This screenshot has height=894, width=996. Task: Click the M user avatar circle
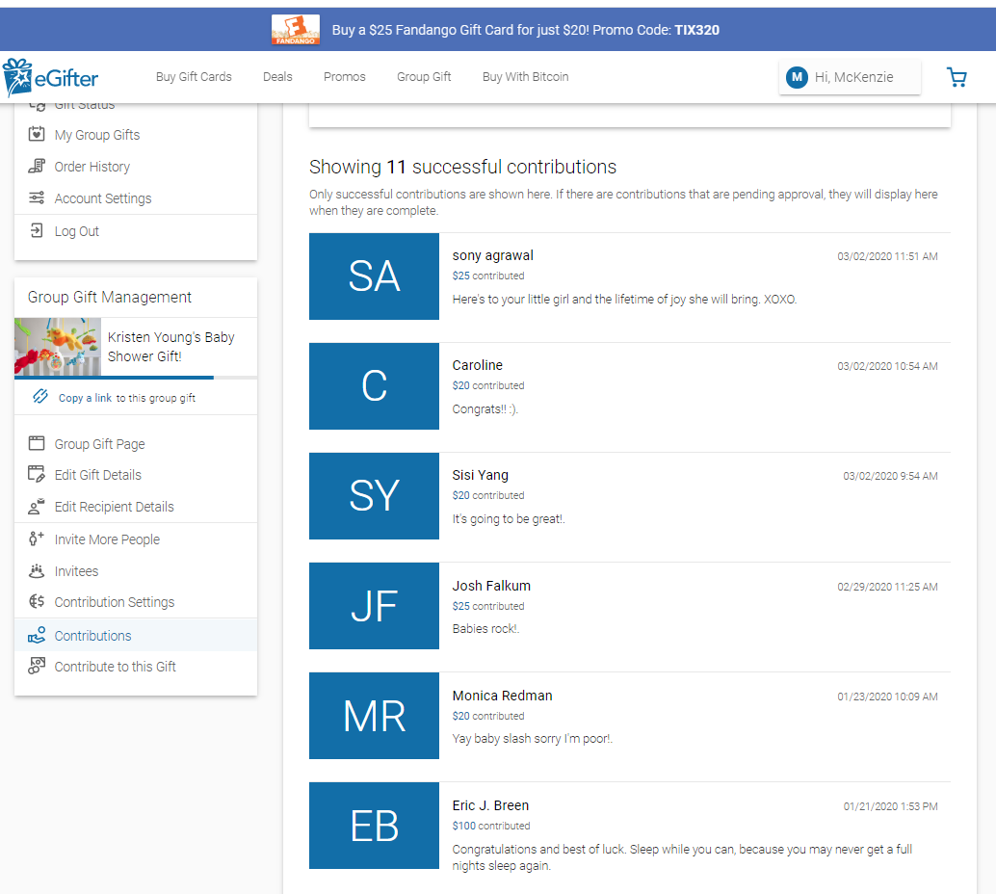(797, 77)
